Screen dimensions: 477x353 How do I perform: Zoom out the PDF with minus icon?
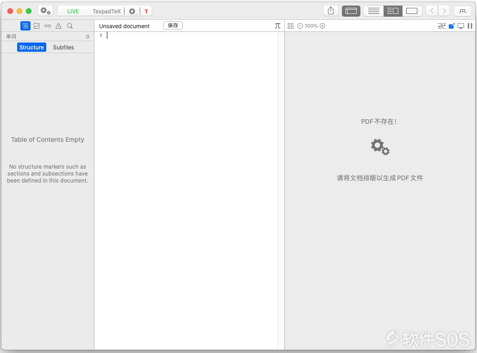point(300,26)
